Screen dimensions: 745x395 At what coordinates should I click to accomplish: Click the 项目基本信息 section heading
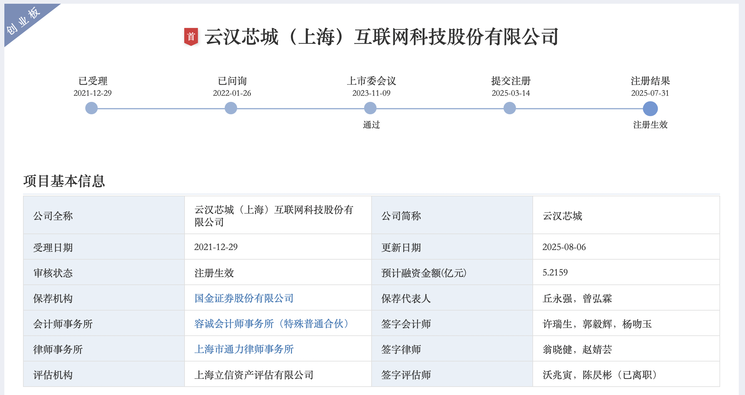pyautogui.click(x=64, y=181)
